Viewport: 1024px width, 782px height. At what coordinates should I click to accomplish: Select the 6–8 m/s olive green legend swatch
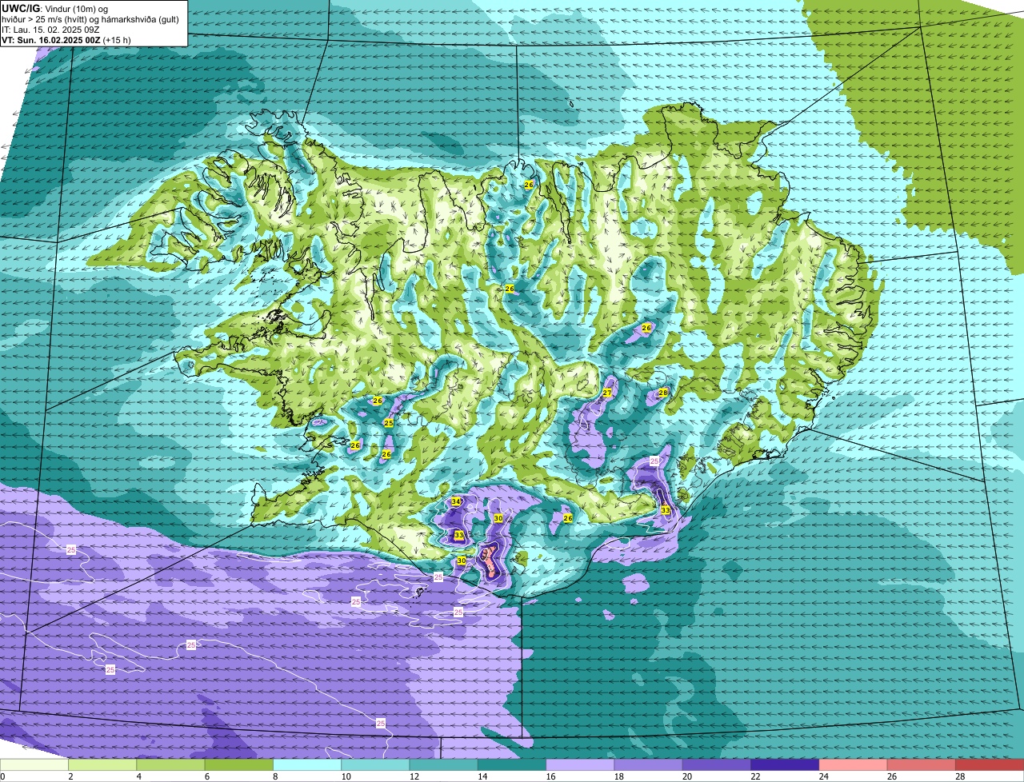point(239,764)
